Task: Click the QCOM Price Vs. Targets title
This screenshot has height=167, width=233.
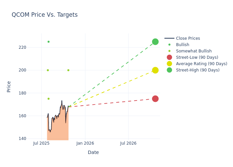Action: point(45,15)
